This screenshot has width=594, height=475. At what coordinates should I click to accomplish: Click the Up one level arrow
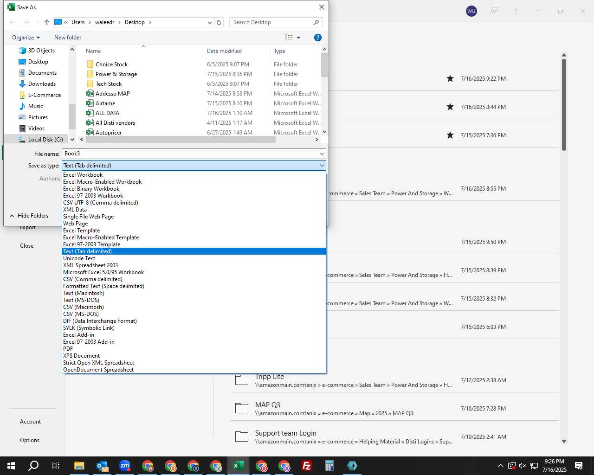click(x=46, y=22)
